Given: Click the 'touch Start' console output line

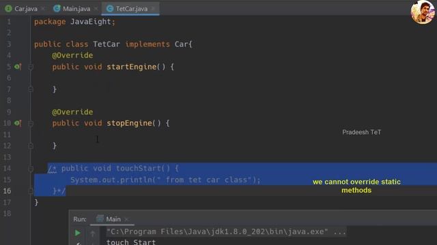Looking at the screenshot, I should coord(130,242).
